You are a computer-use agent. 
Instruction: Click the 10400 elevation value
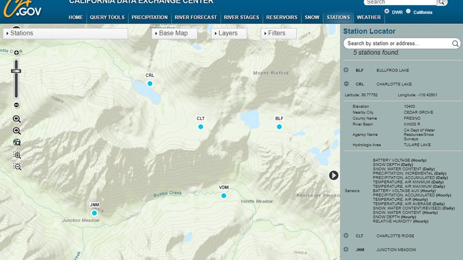point(409,106)
